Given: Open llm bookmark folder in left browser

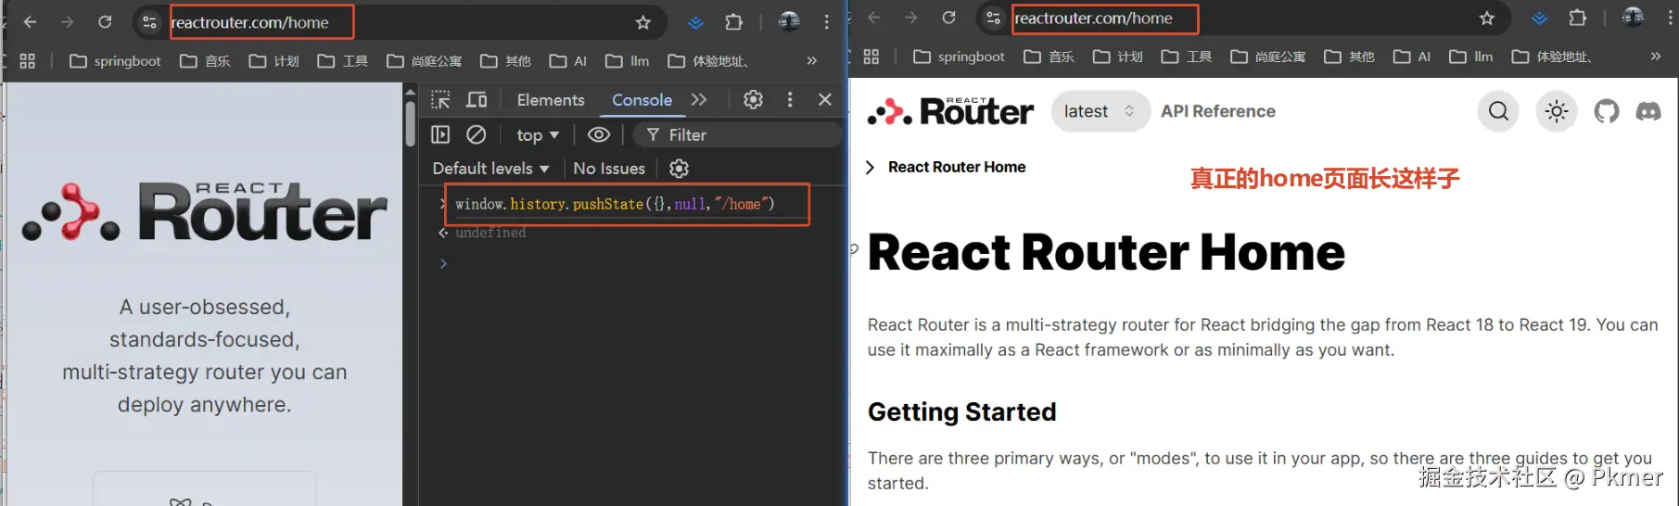Looking at the screenshot, I should pyautogui.click(x=627, y=61).
